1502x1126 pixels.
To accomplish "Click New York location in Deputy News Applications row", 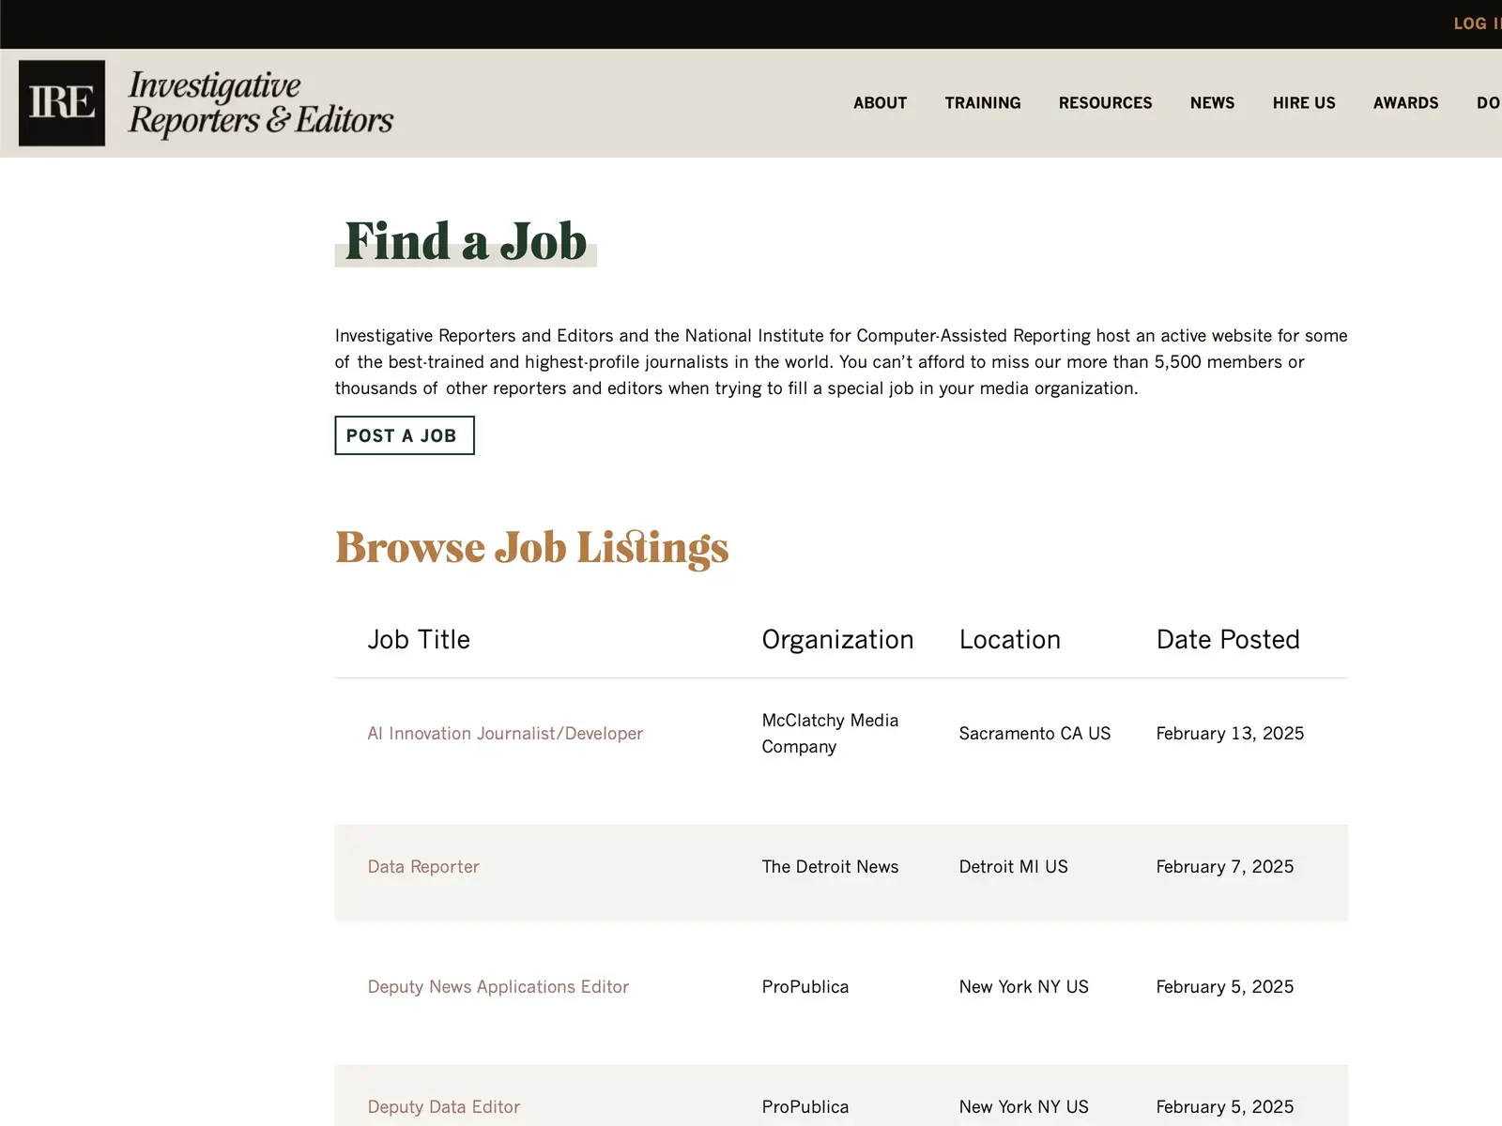I will (1023, 987).
